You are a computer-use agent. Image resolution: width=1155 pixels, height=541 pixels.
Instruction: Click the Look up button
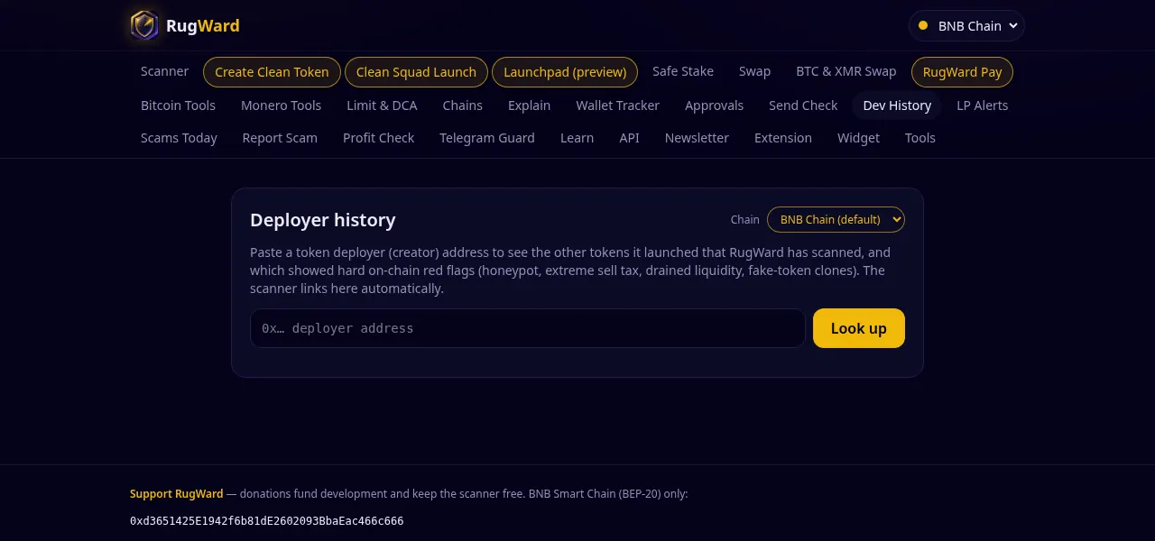pyautogui.click(x=859, y=328)
